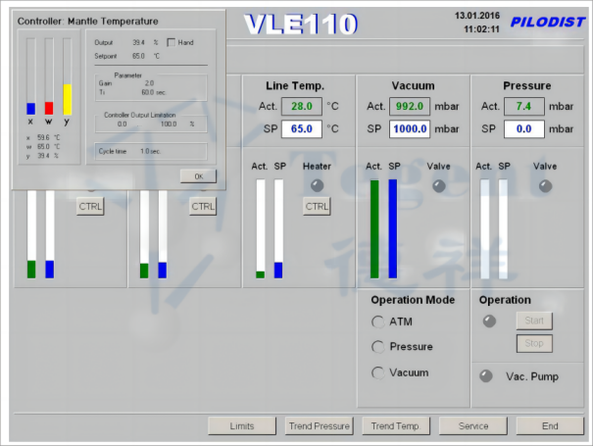This screenshot has height=446, width=593.
Task: Open the Limits screen
Action: point(241,426)
